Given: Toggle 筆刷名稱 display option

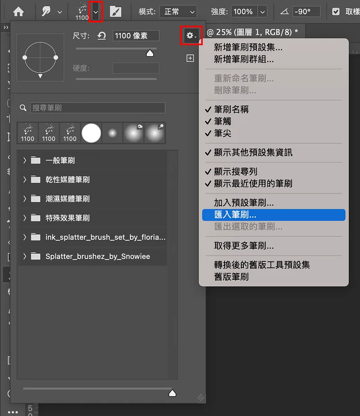Looking at the screenshot, I should tap(274, 110).
